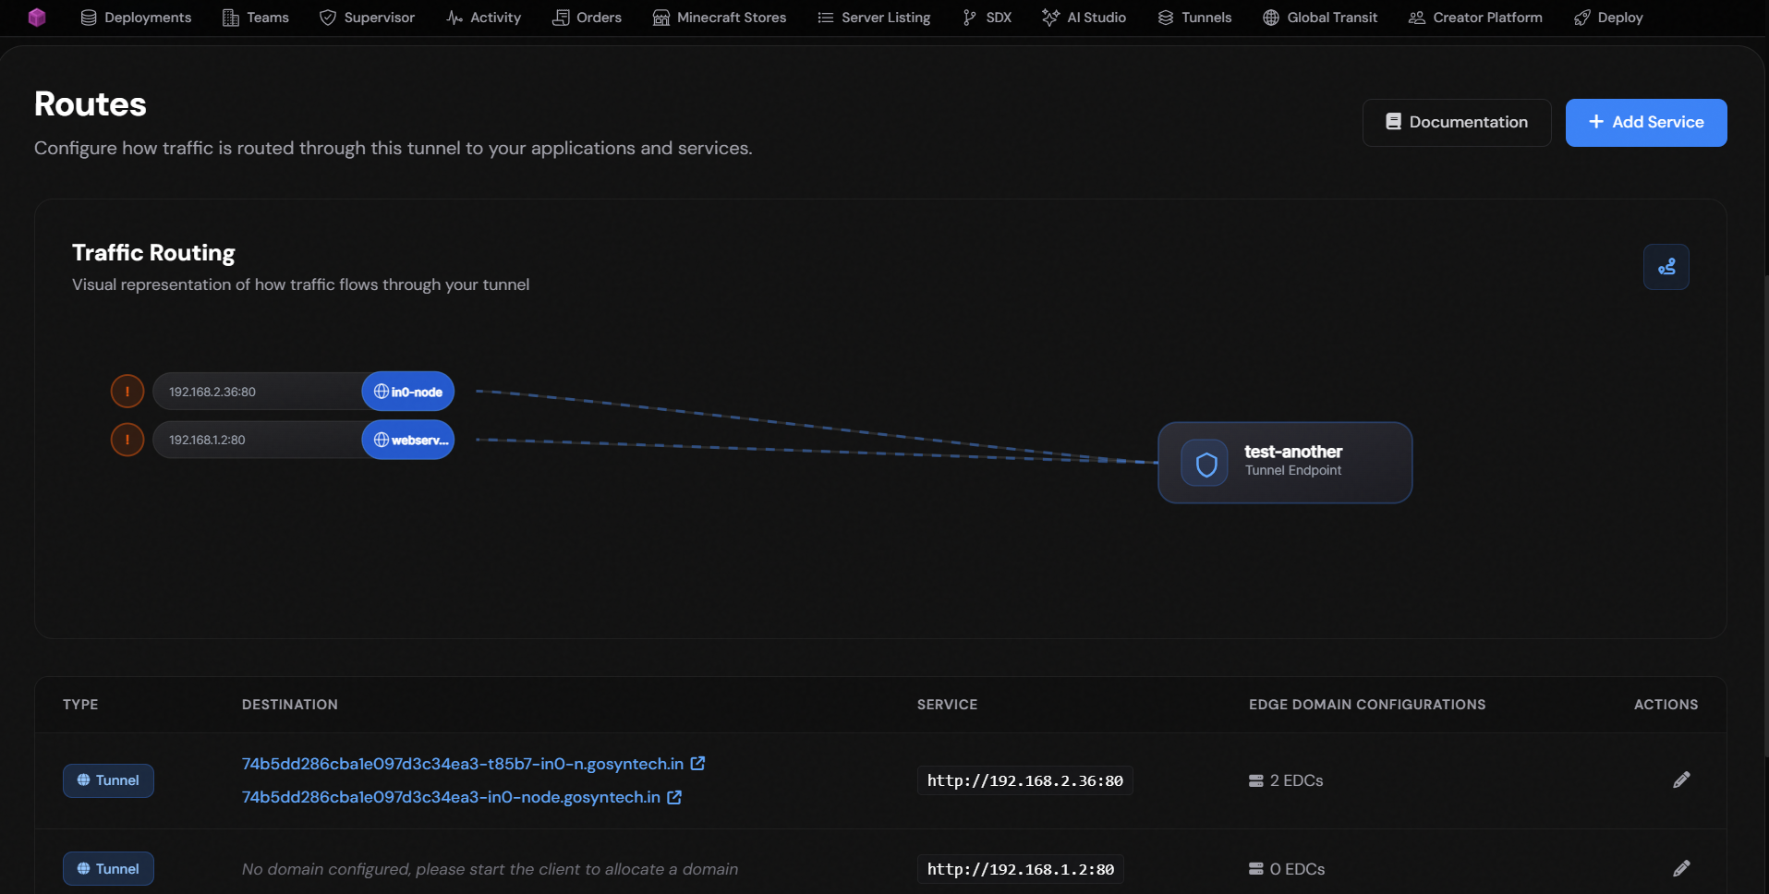
Task: Open the Activity page
Action: tap(483, 18)
